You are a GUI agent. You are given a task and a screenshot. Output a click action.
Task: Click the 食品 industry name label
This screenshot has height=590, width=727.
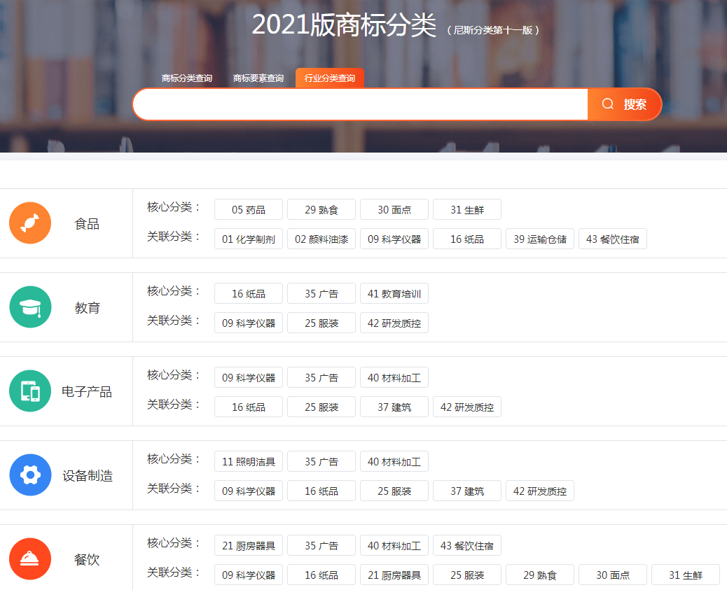(x=87, y=224)
